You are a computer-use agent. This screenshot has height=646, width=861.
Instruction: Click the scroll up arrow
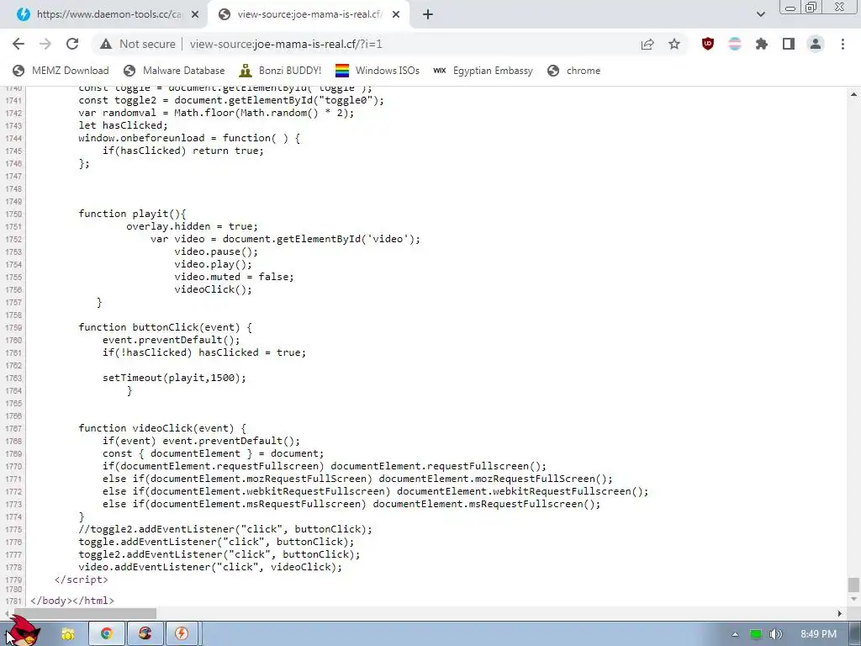click(x=853, y=94)
